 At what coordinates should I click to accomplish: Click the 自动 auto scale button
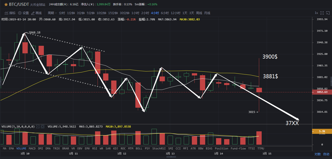(x=326, y=154)
